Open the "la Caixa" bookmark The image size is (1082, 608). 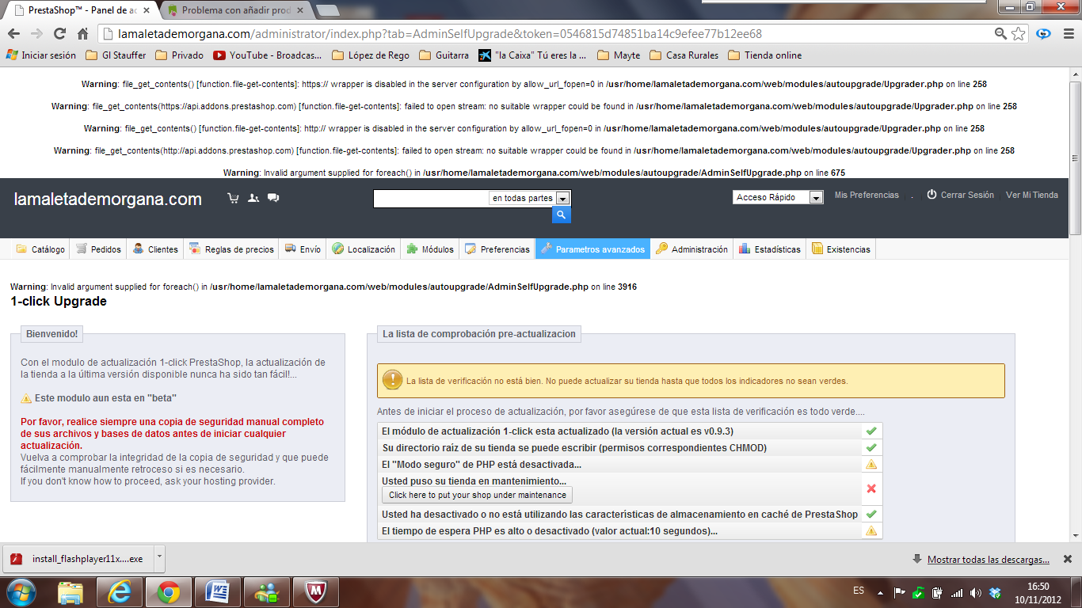click(532, 55)
